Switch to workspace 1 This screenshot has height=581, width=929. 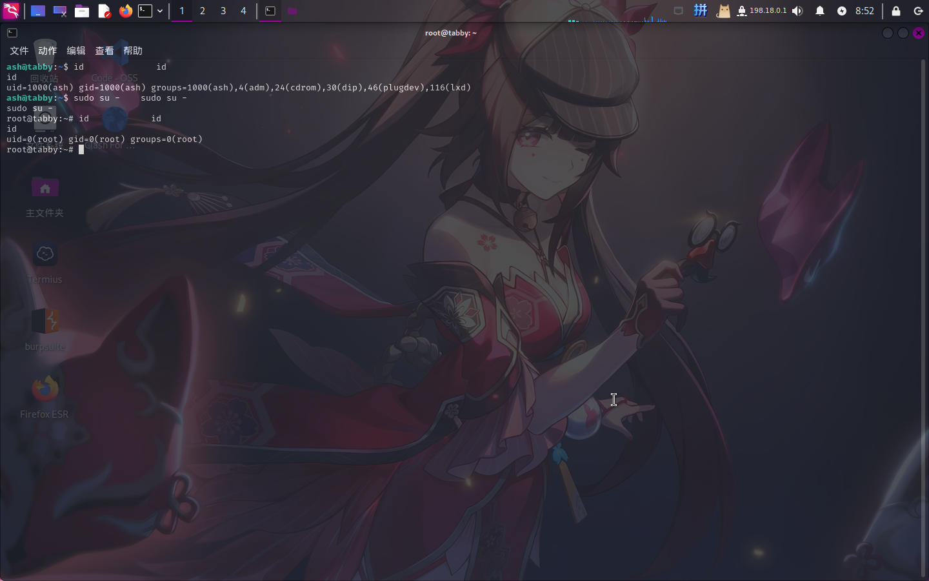(182, 11)
